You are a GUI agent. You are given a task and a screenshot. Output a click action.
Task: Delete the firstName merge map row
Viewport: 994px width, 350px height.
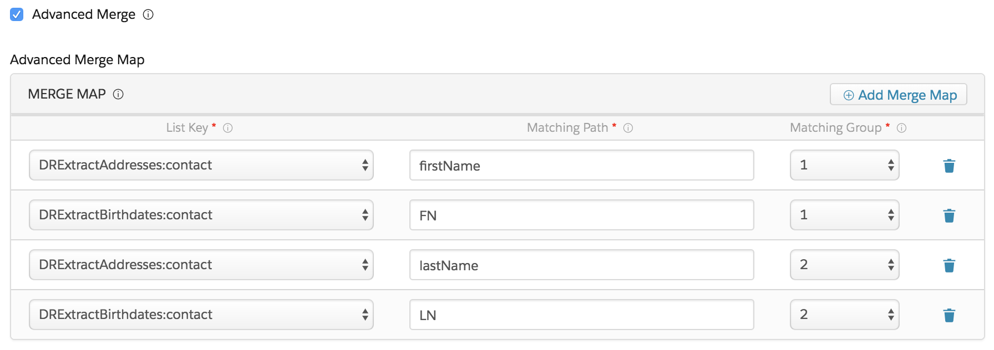[949, 166]
